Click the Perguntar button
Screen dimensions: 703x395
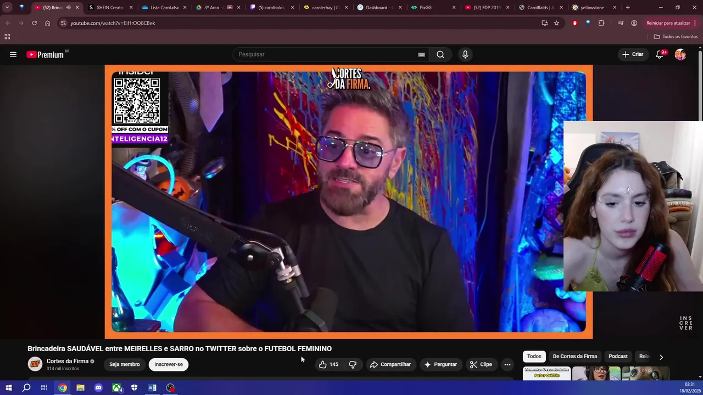pos(440,364)
